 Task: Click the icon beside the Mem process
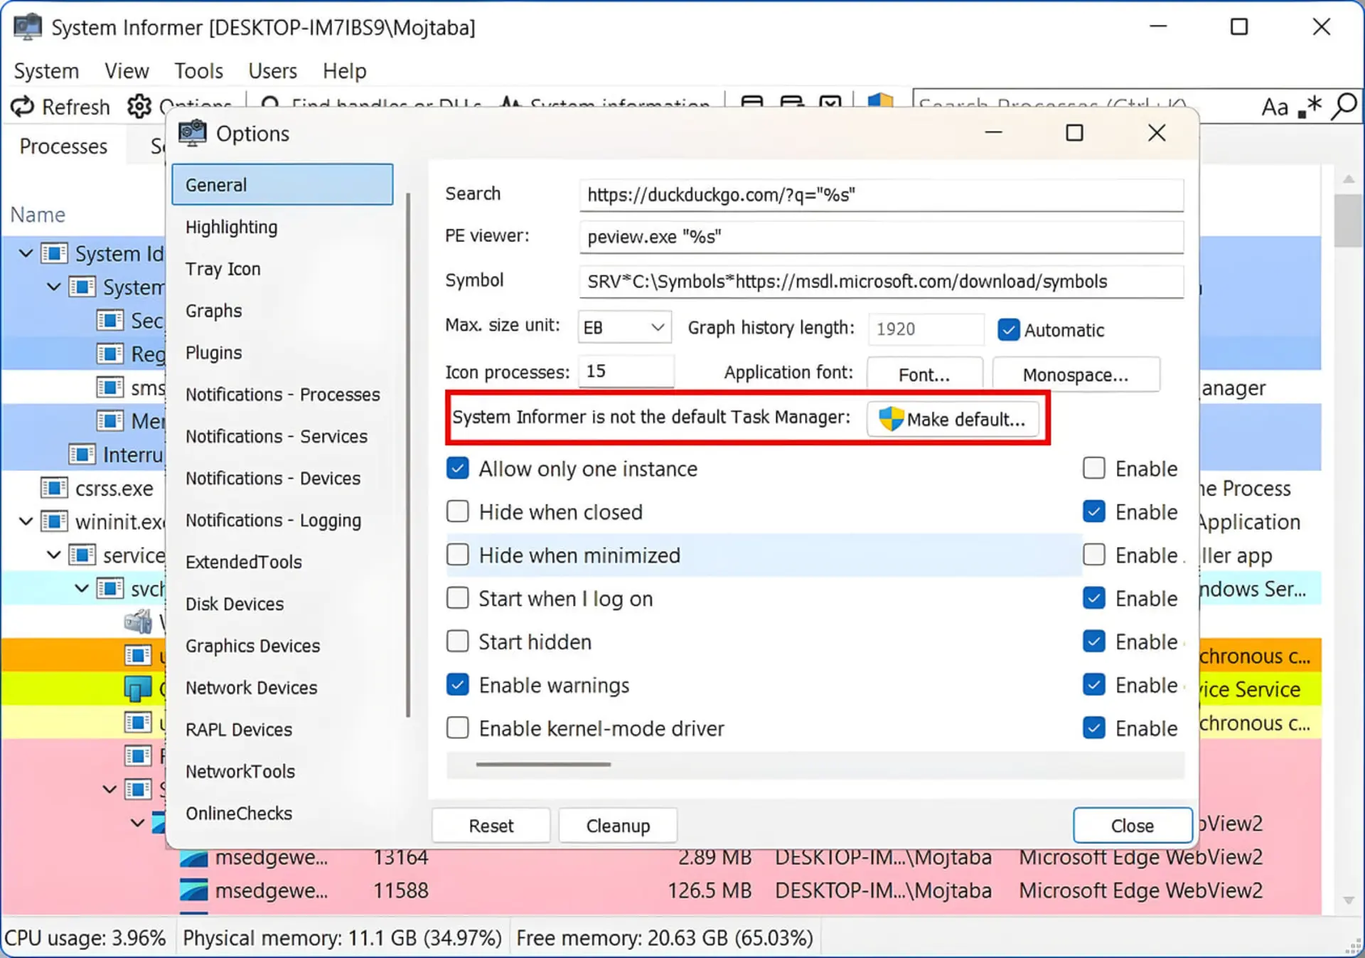pyautogui.click(x=109, y=421)
